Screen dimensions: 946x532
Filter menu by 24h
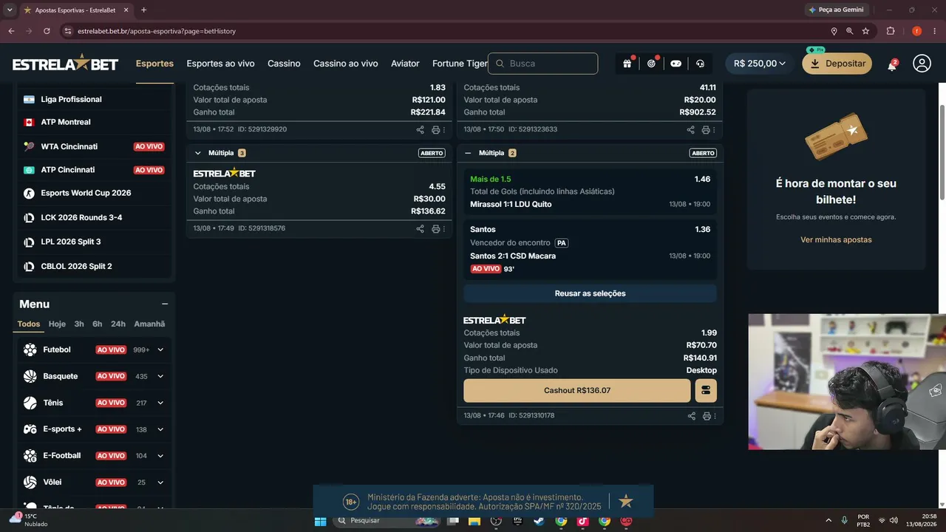point(118,324)
